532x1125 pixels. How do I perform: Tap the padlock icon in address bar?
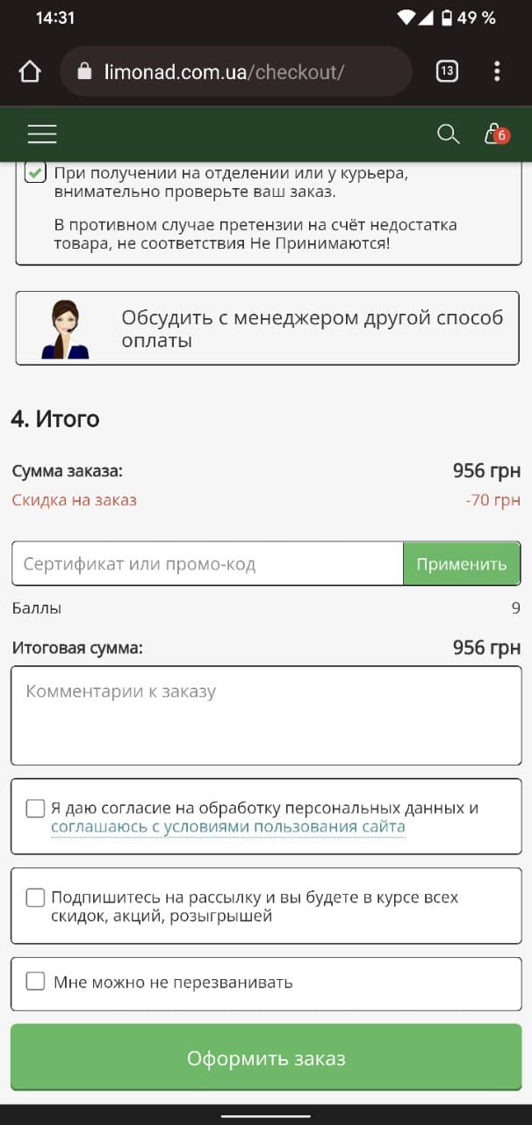click(x=85, y=71)
